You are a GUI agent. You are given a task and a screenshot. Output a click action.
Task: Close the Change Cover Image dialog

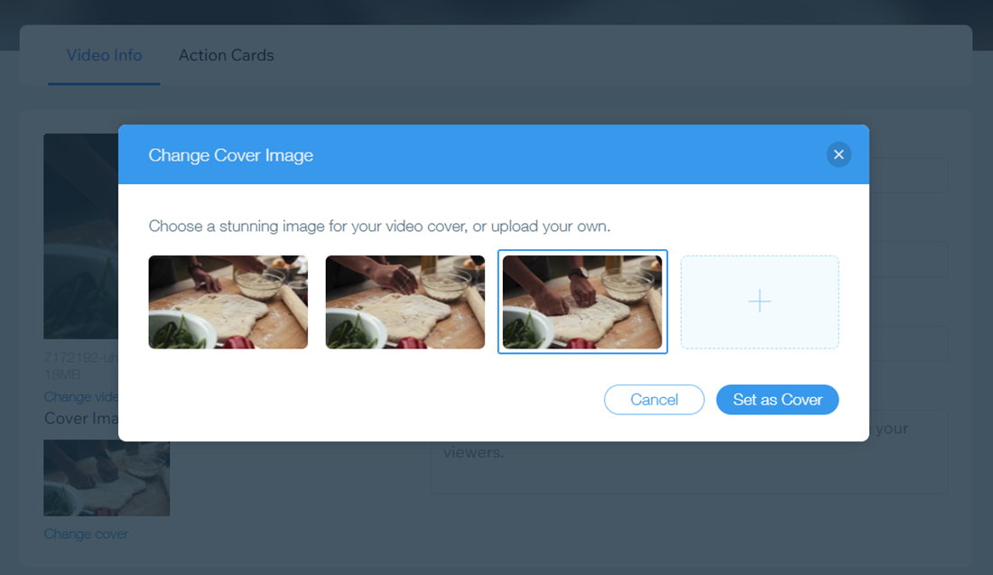coord(839,154)
